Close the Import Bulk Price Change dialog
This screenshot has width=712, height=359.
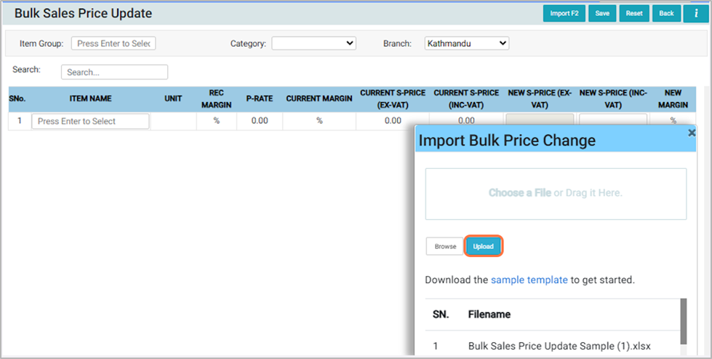[x=692, y=133]
